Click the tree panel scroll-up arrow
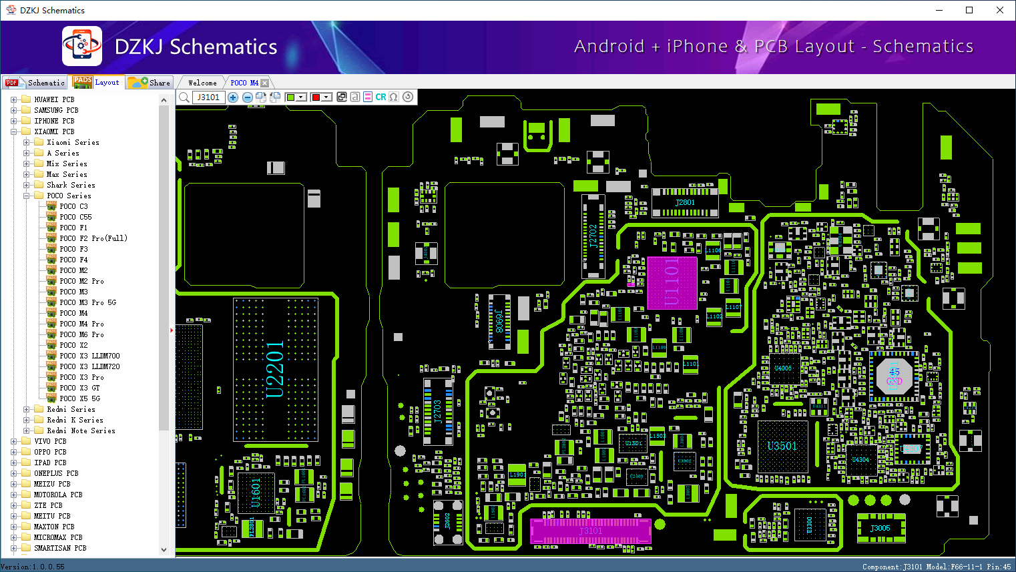 (x=164, y=100)
